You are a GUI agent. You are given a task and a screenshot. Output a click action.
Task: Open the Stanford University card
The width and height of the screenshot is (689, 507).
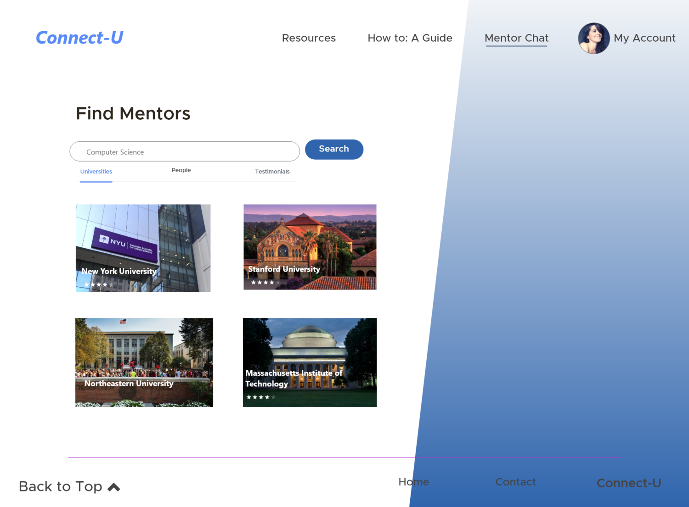coord(310,247)
